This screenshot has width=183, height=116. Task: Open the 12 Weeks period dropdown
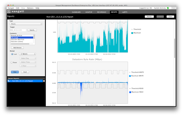tap(27, 54)
